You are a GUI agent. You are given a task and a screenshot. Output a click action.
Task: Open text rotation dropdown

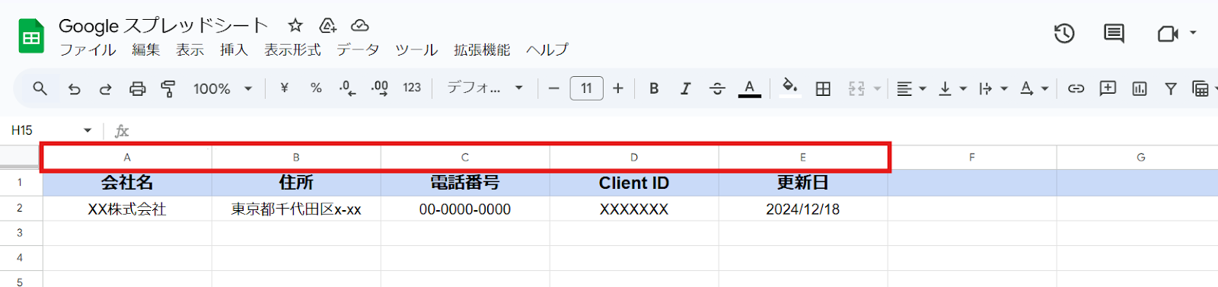[1034, 89]
